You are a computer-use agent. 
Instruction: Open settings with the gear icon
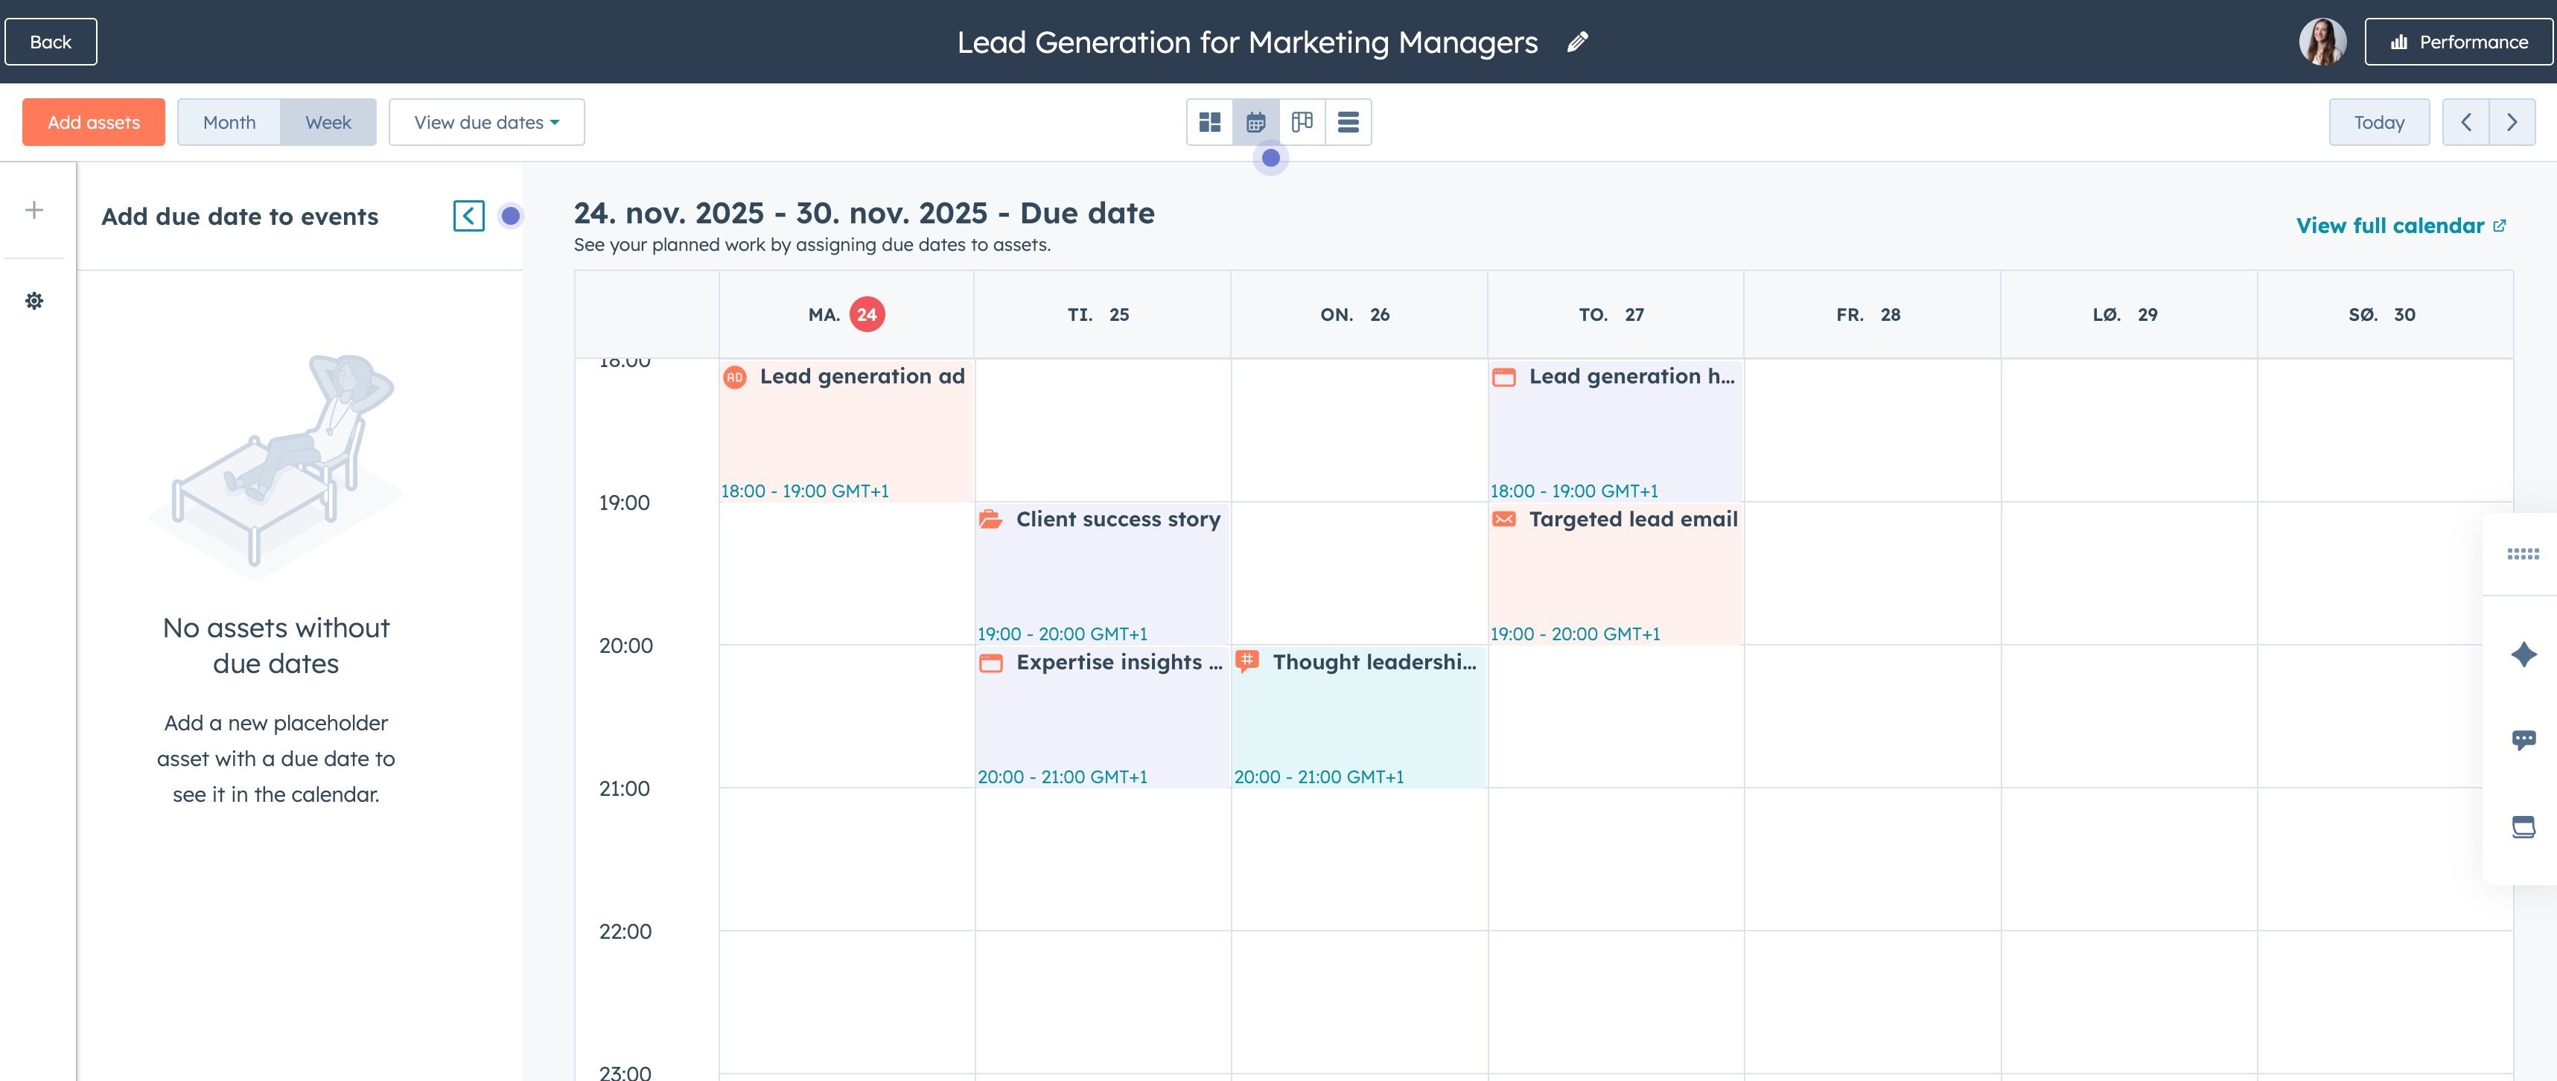click(x=35, y=300)
